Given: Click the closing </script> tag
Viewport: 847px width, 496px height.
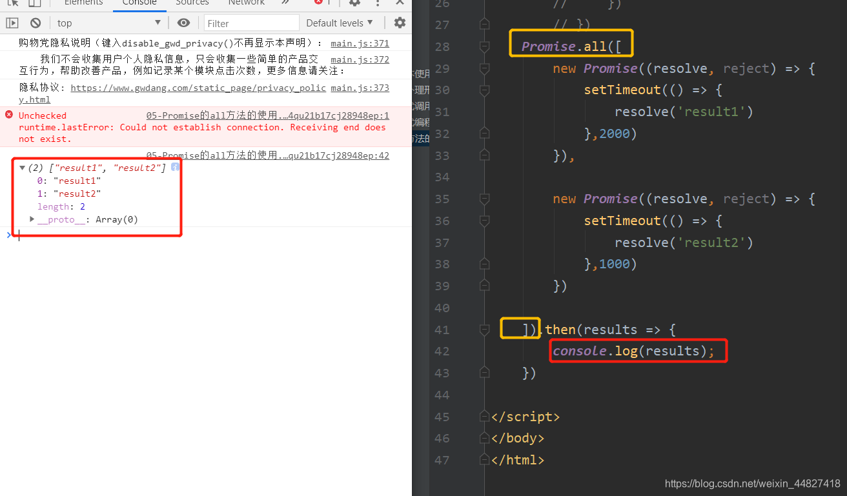Looking at the screenshot, I should (x=526, y=417).
